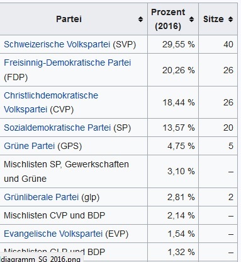Follow the Evangelische Volkspartei link

click(x=53, y=234)
